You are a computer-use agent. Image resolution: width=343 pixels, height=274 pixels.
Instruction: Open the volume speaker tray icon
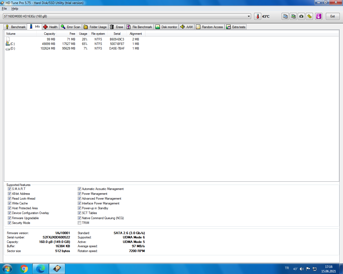(x=302, y=269)
